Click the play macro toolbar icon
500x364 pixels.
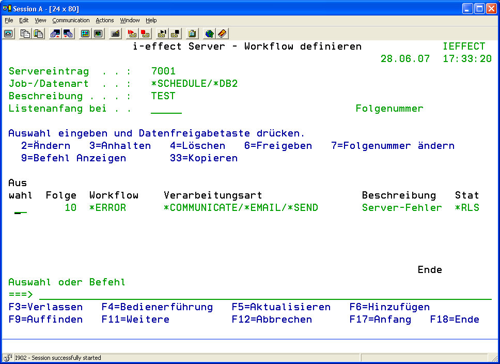[162, 34]
